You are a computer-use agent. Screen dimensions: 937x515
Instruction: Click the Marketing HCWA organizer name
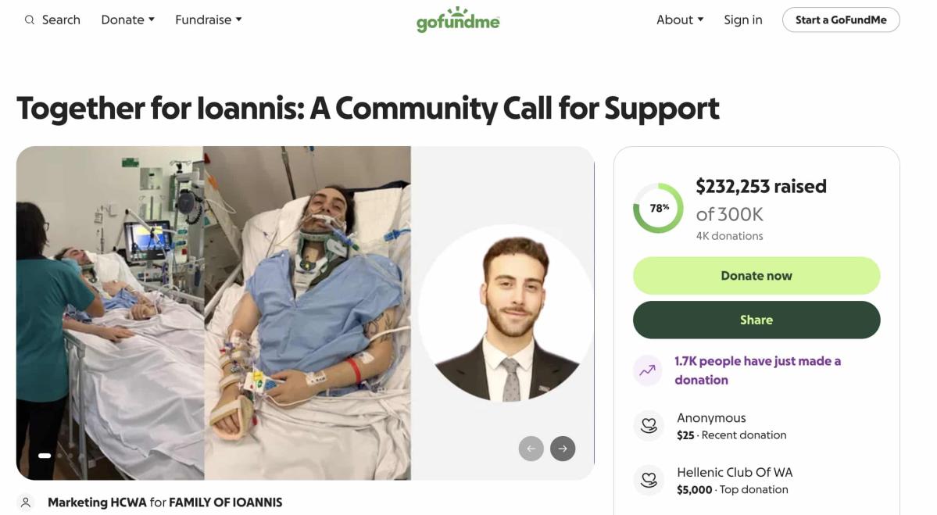coord(97,502)
